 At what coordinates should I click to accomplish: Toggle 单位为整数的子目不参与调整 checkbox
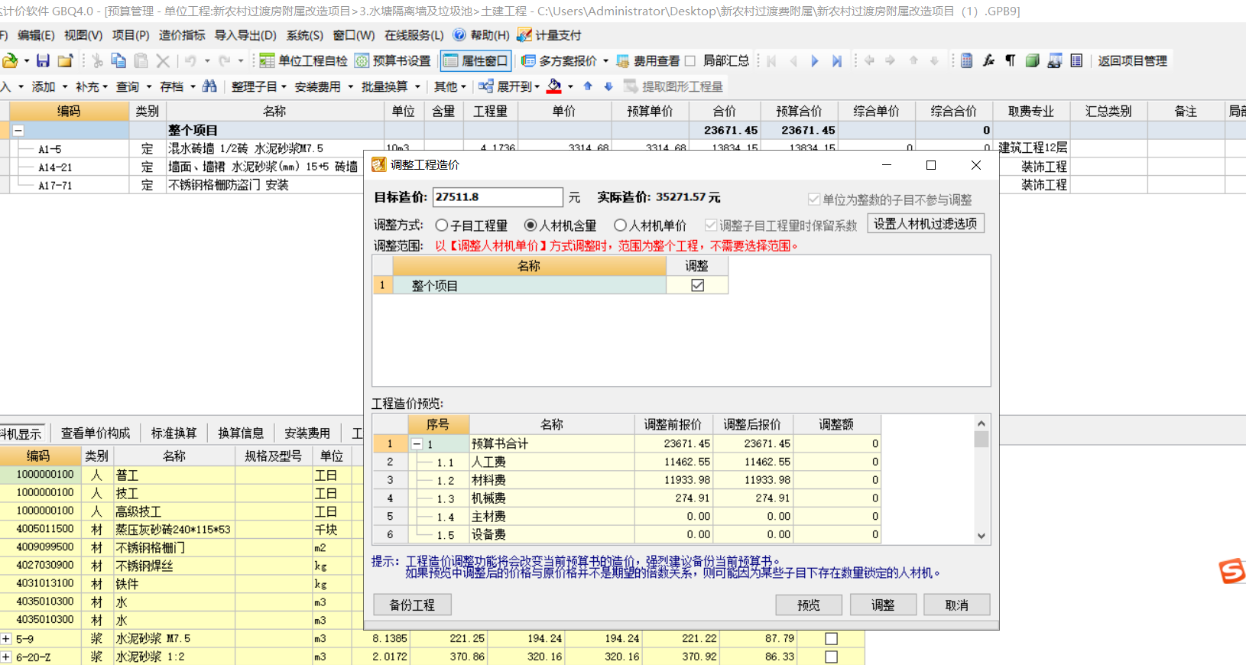click(813, 199)
